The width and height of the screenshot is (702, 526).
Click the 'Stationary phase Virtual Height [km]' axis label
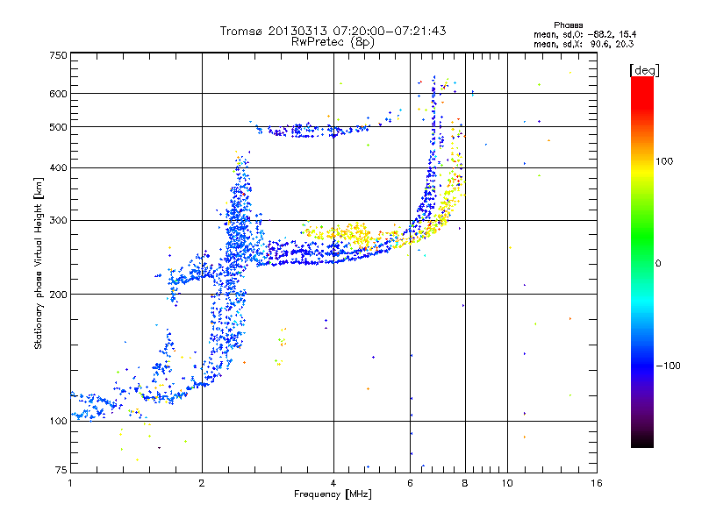[38, 263]
